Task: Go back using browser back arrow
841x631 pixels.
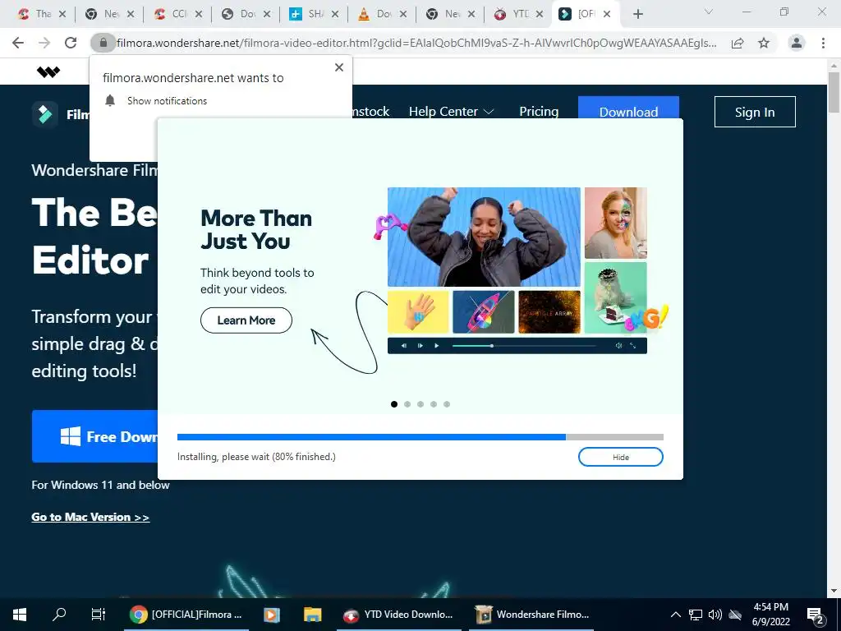Action: [18, 43]
